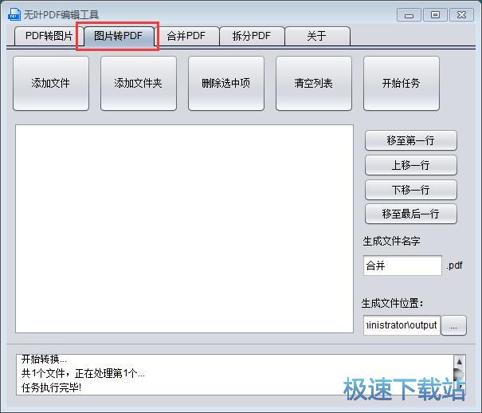Click the app icon in title bar
This screenshot has width=482, height=413.
pyautogui.click(x=14, y=14)
